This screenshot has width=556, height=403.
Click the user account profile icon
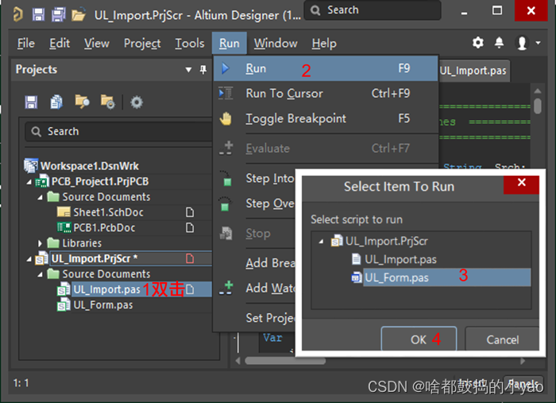522,43
